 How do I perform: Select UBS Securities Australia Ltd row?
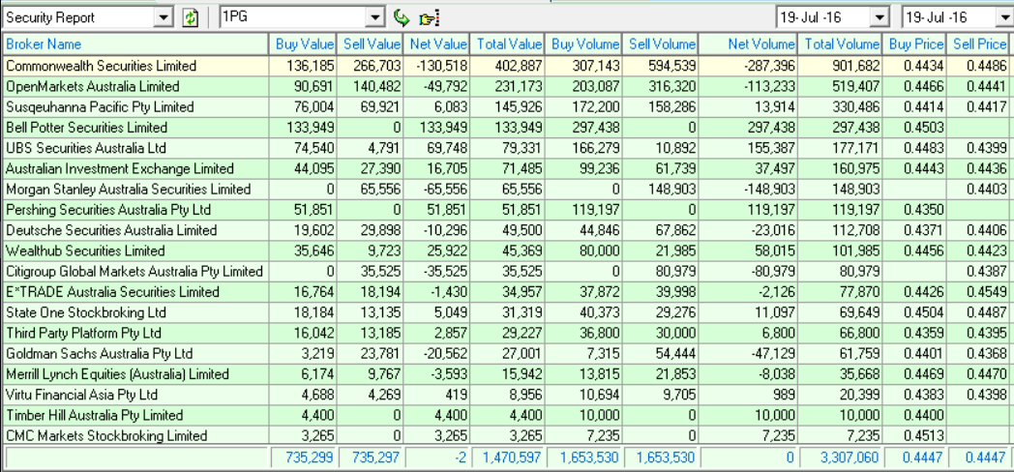[507, 148]
